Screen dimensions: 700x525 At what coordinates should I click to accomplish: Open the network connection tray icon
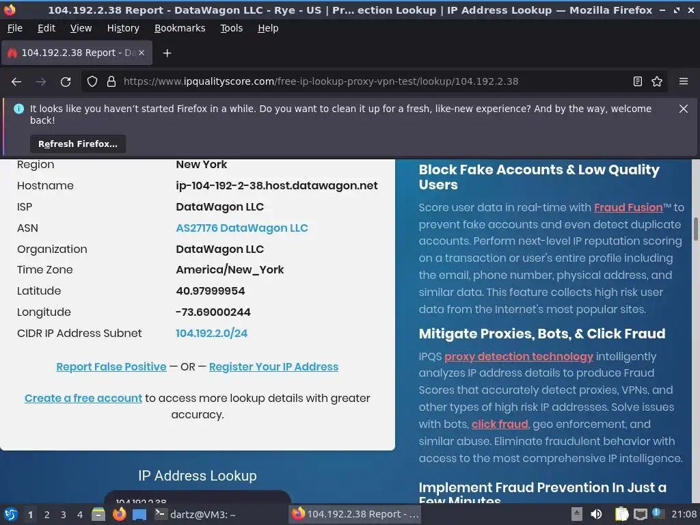pyautogui.click(x=640, y=514)
